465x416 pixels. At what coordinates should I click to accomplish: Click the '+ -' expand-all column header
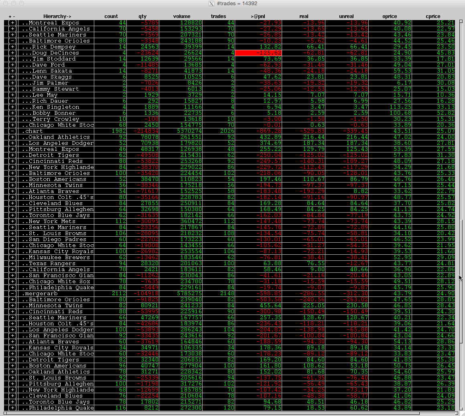pos(12,16)
